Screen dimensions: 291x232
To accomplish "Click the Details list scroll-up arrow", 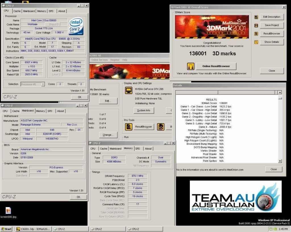I will (280, 93).
